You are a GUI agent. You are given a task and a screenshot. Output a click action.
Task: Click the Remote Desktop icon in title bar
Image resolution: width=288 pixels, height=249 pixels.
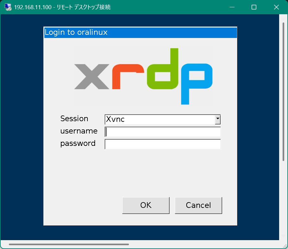point(8,7)
